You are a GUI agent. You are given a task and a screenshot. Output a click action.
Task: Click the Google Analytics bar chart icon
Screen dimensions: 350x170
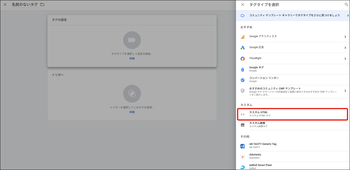pos(242,37)
